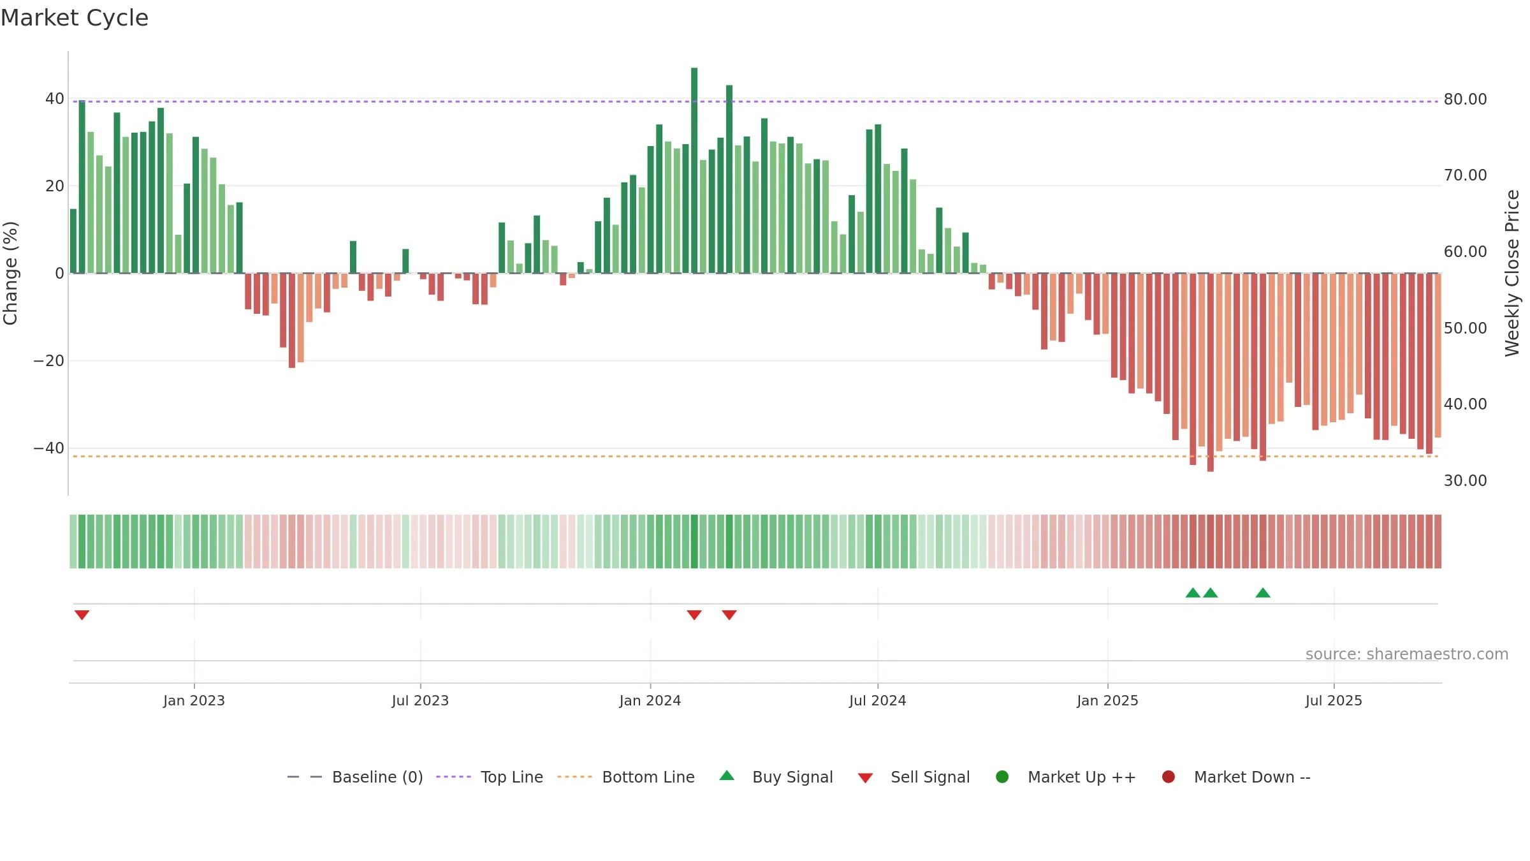The image size is (1530, 861).
Task: Select the second buy signal marker after Jan 2025
Action: (x=1211, y=592)
